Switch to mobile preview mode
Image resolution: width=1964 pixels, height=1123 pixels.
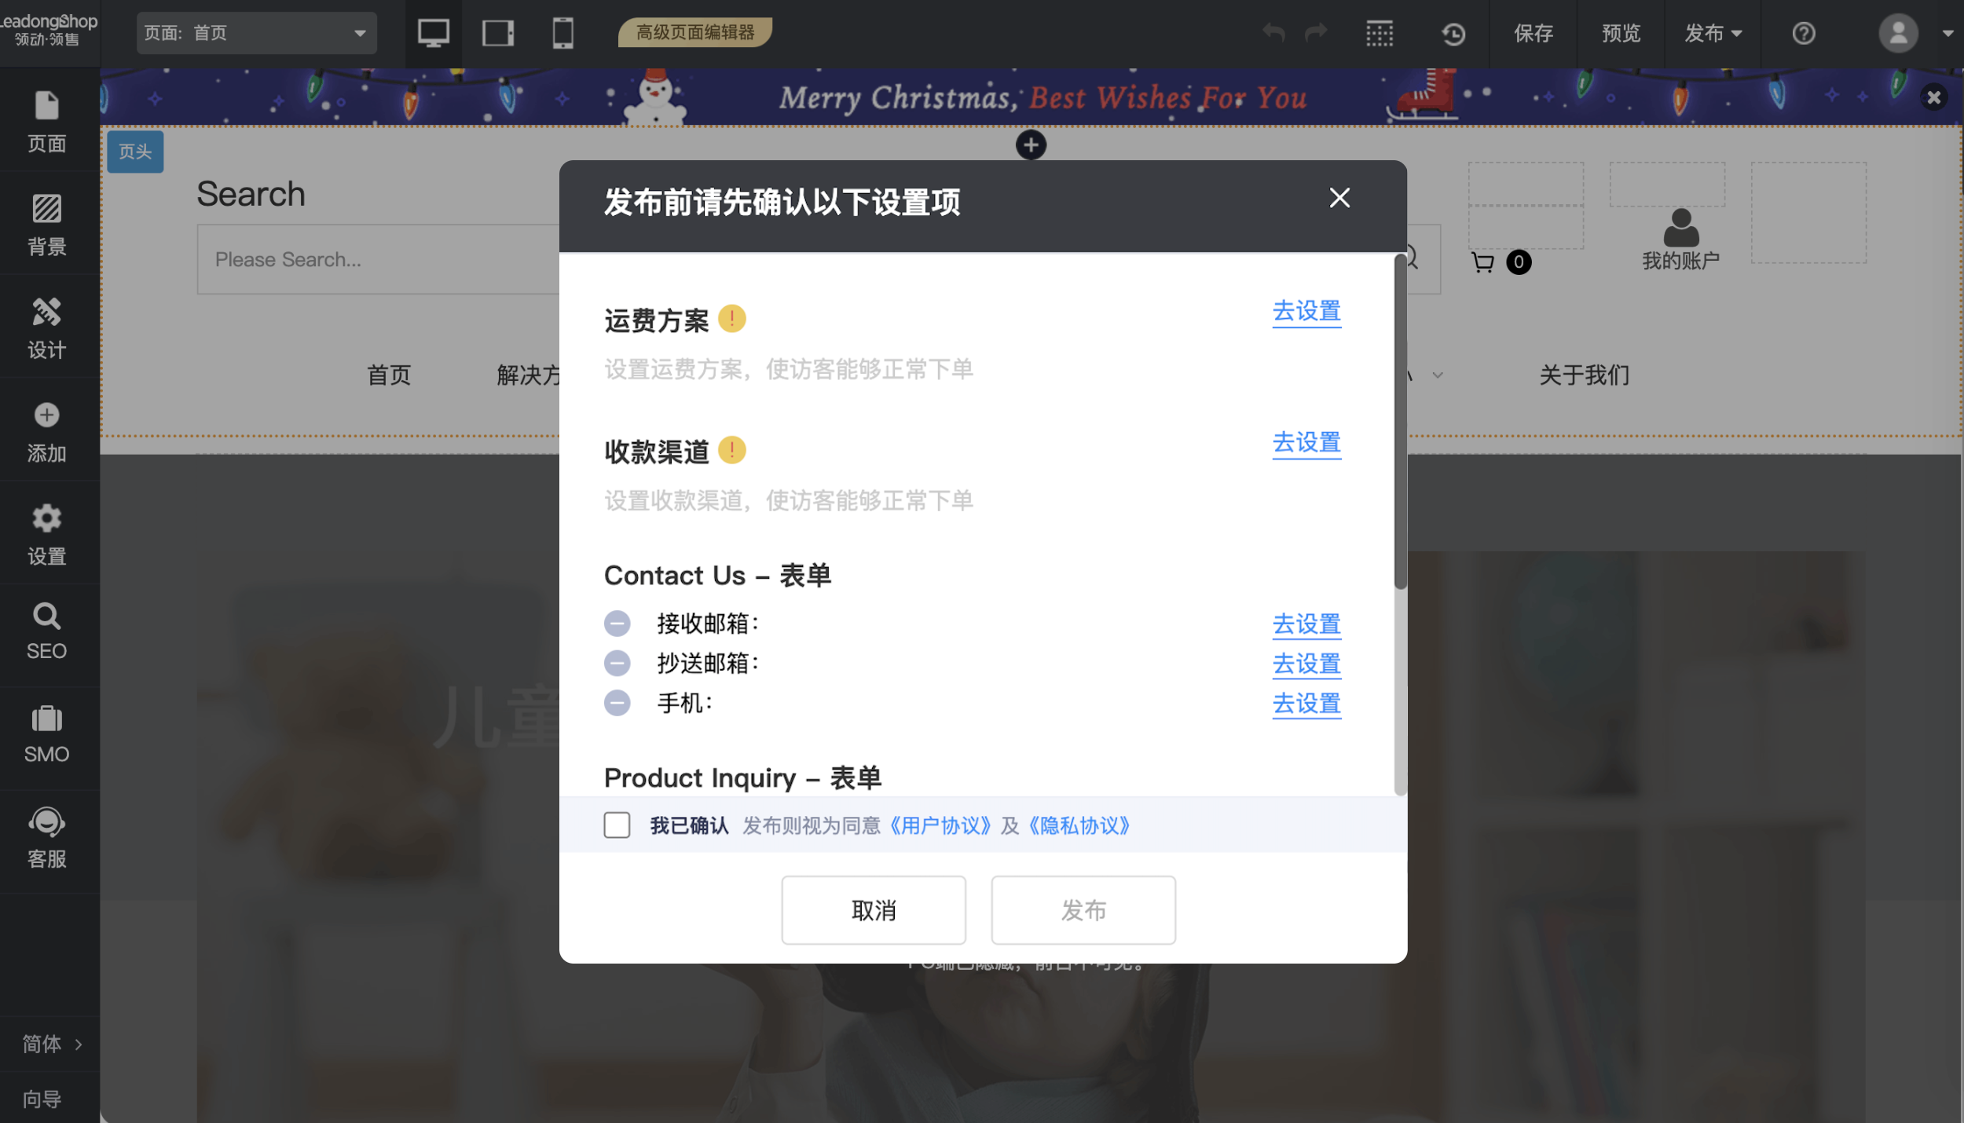pos(564,33)
